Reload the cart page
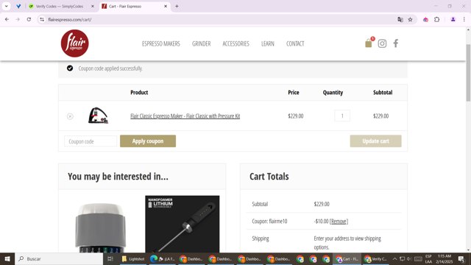 [x=29, y=19]
